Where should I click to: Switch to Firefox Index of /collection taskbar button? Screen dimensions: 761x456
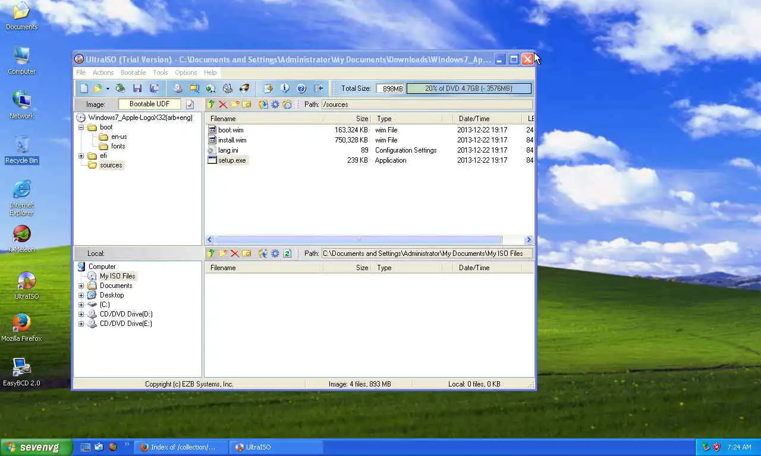click(181, 447)
